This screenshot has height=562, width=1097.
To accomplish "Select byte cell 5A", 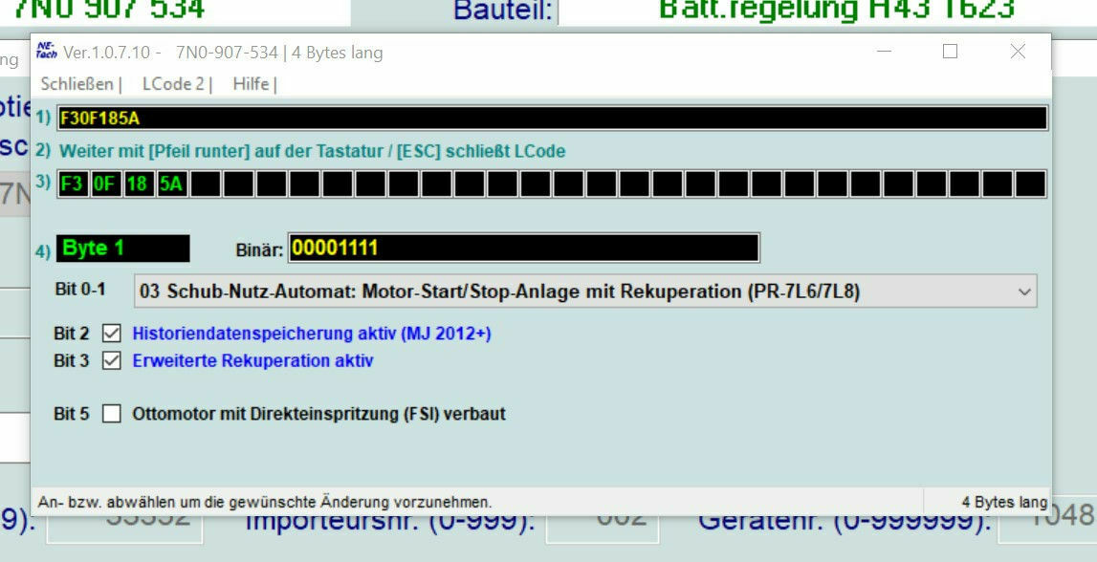I will click(x=172, y=184).
